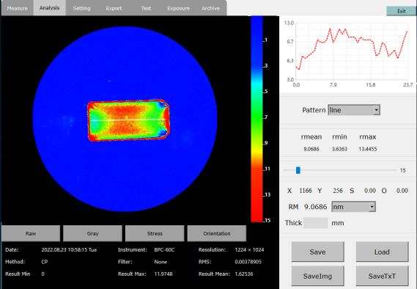Go to the Setting tab
This screenshot has width=417, height=289.
[x=81, y=8]
